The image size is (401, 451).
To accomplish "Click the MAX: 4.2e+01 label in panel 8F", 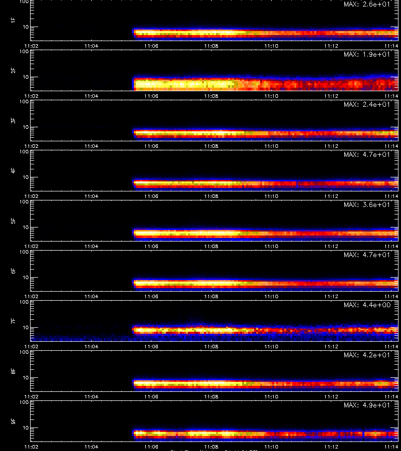I will (367, 355).
